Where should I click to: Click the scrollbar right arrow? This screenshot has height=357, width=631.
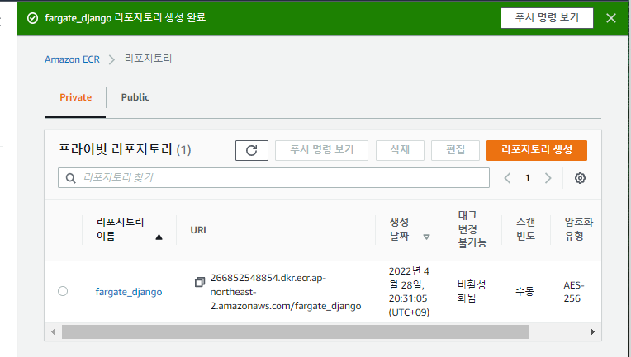[x=592, y=331]
